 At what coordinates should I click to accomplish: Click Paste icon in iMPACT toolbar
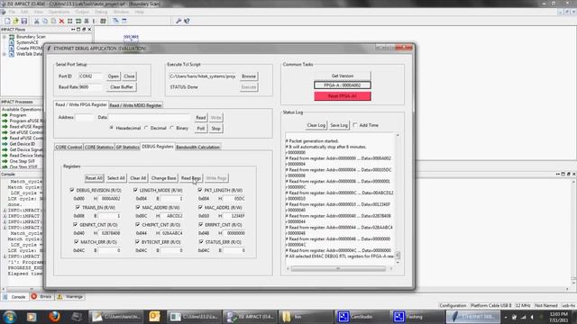click(x=53, y=21)
